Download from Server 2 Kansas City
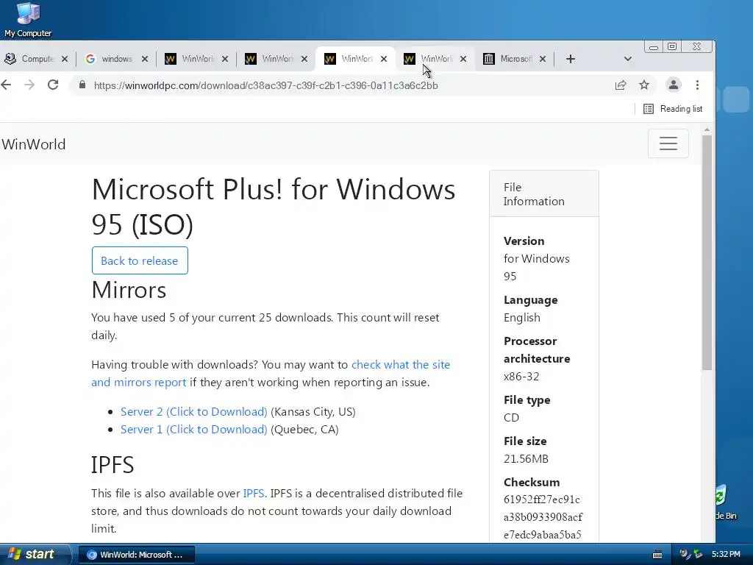Viewport: 753px width, 565px height. pyautogui.click(x=193, y=412)
